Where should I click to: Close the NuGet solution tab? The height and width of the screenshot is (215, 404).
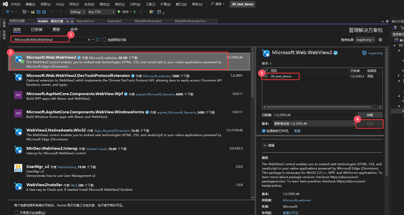click(x=72, y=21)
